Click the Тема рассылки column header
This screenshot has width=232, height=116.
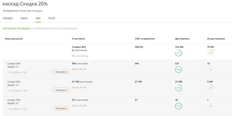click(x=14, y=38)
